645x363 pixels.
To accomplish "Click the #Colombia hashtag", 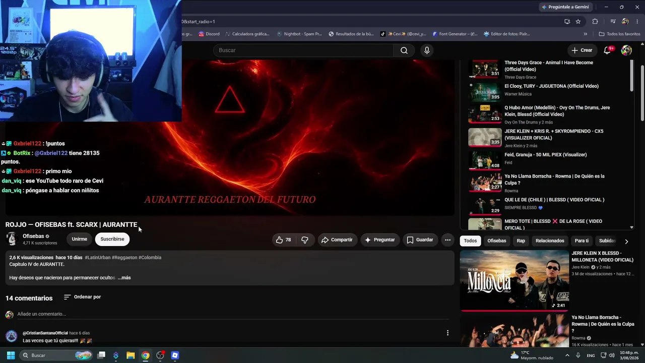I will (x=150, y=258).
